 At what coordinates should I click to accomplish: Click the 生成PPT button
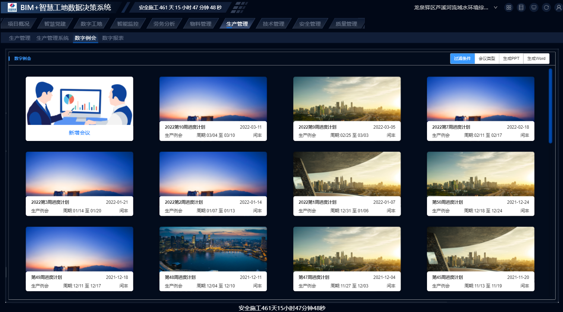click(x=511, y=58)
